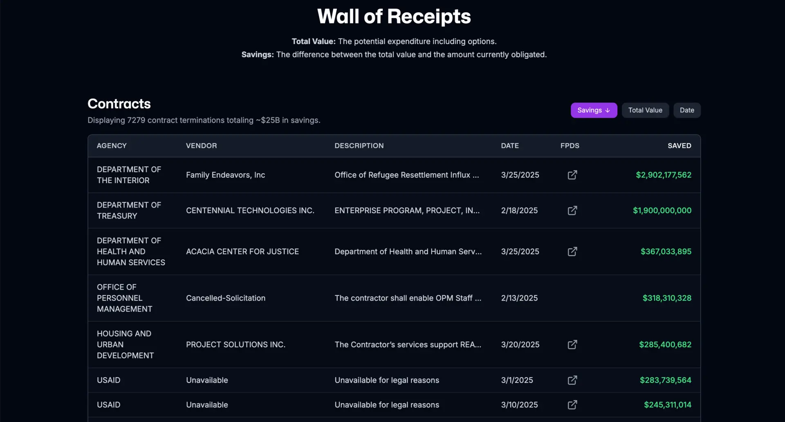Click the AGENCY column header
The height and width of the screenshot is (422, 785).
(x=112, y=145)
